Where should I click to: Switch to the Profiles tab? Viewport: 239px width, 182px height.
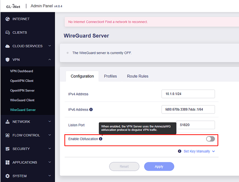110,76
